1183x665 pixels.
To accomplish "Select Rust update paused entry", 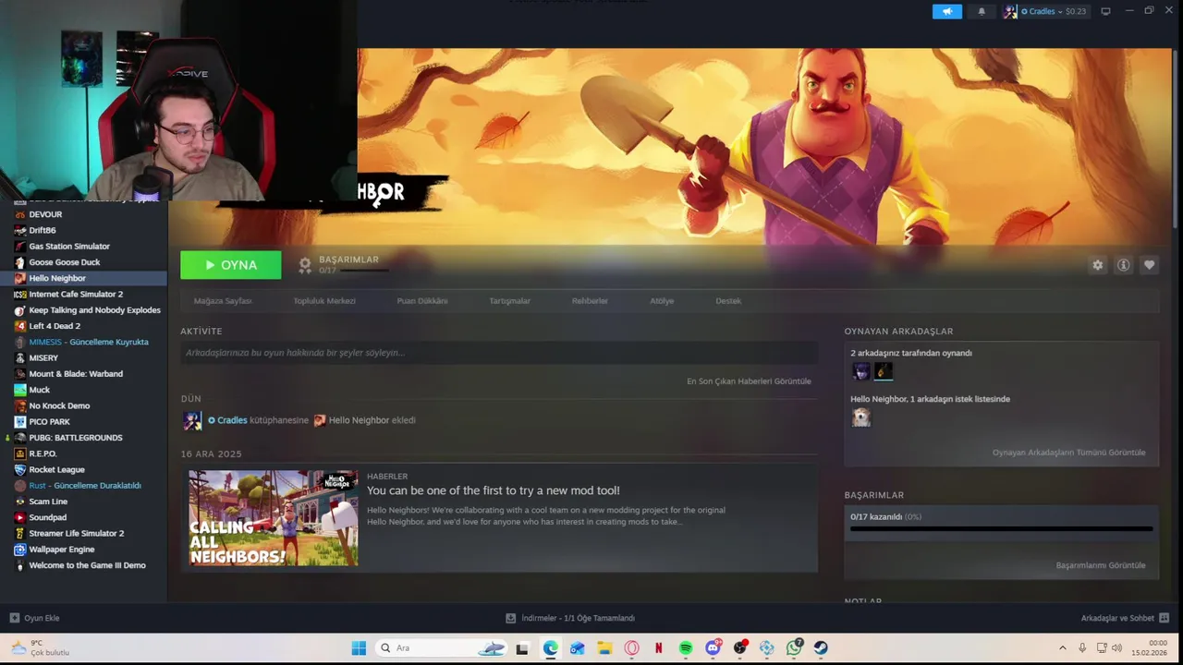I will click(x=83, y=486).
